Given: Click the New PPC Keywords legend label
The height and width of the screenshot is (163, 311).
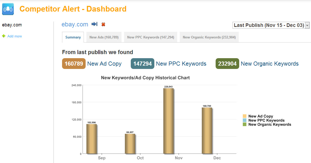Looking at the screenshot, I should (266, 120).
